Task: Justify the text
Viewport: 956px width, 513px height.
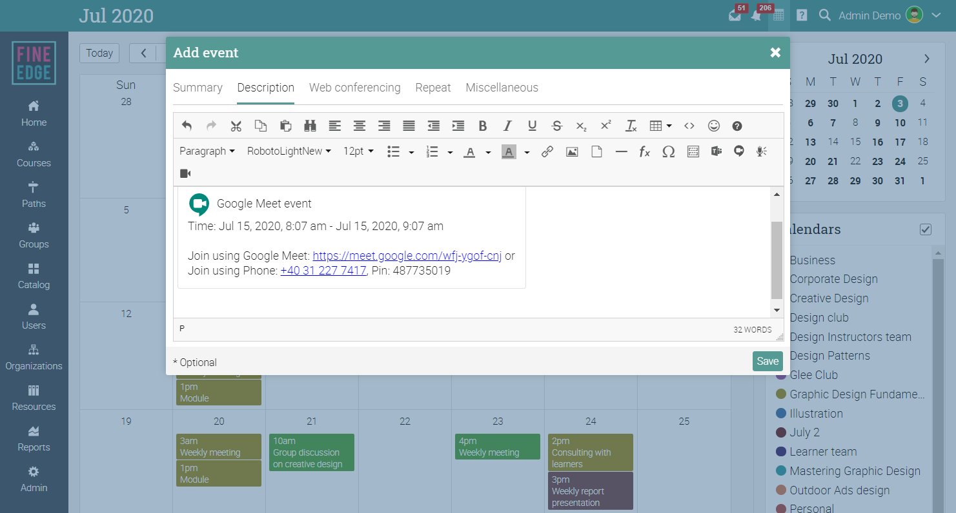Action: click(409, 126)
